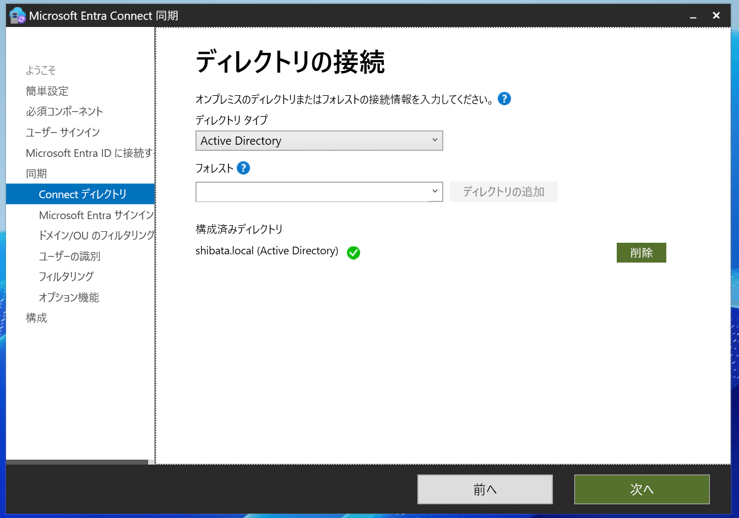Select オプション機能 in the sidebar
Screen dimensions: 739x518
pyautogui.click(x=69, y=297)
